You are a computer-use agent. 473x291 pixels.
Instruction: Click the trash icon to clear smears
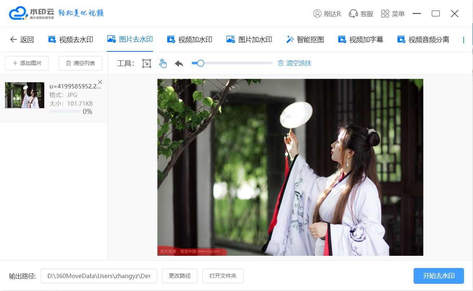281,63
